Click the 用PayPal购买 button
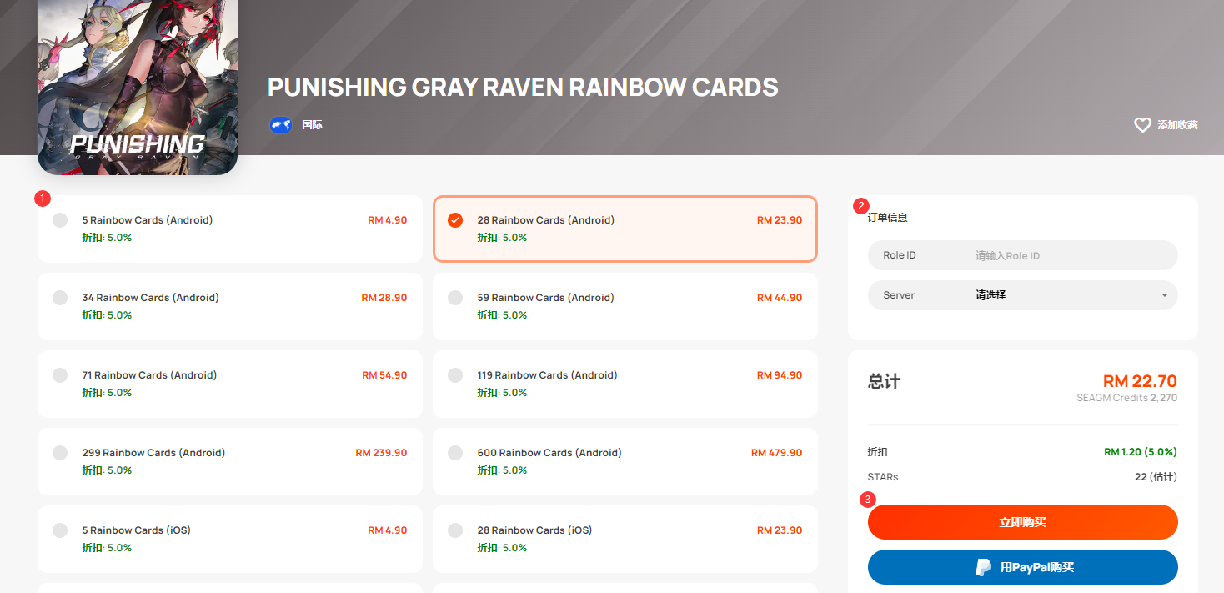The image size is (1224, 593). 1023,567
